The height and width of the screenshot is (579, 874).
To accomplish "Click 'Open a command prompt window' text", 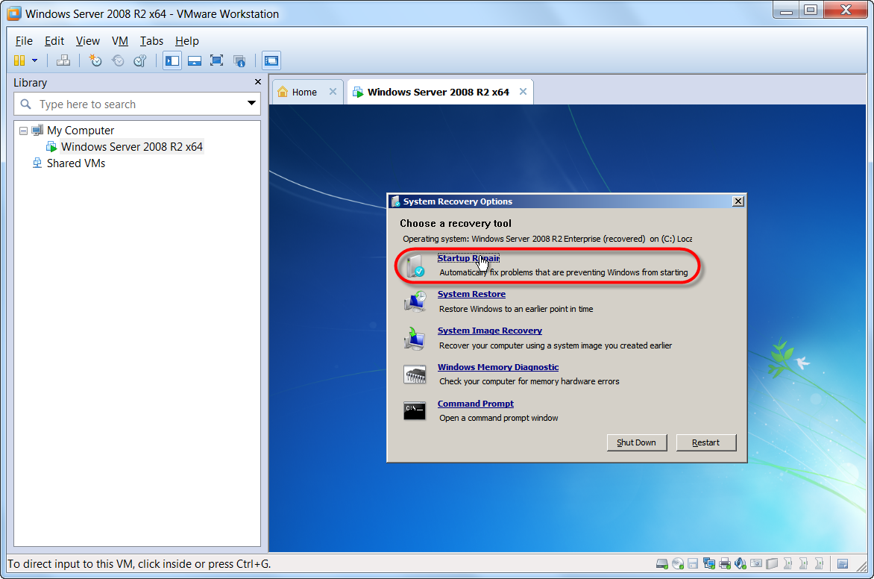I will (x=499, y=418).
